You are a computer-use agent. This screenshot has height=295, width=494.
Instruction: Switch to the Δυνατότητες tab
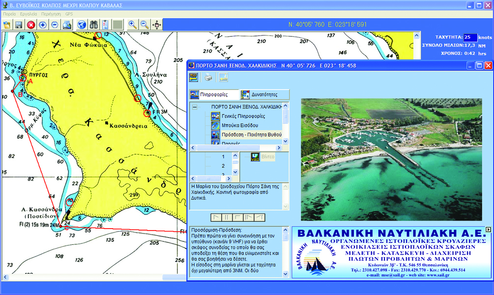tap(264, 94)
